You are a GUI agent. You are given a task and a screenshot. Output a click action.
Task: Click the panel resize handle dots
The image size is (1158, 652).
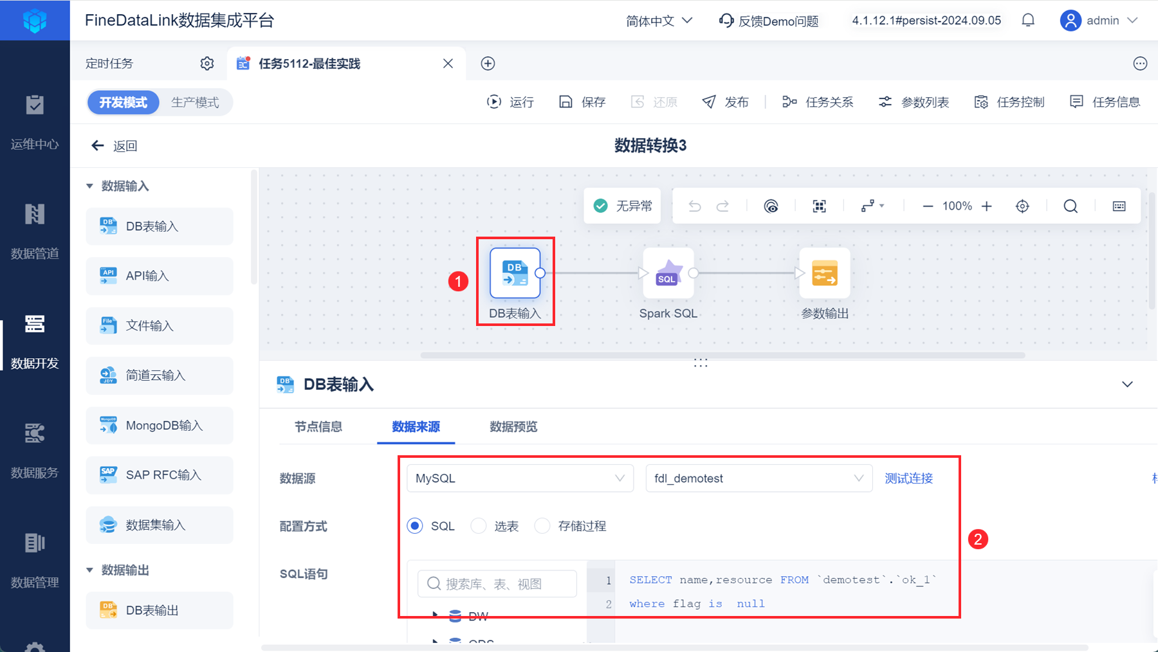pos(701,364)
